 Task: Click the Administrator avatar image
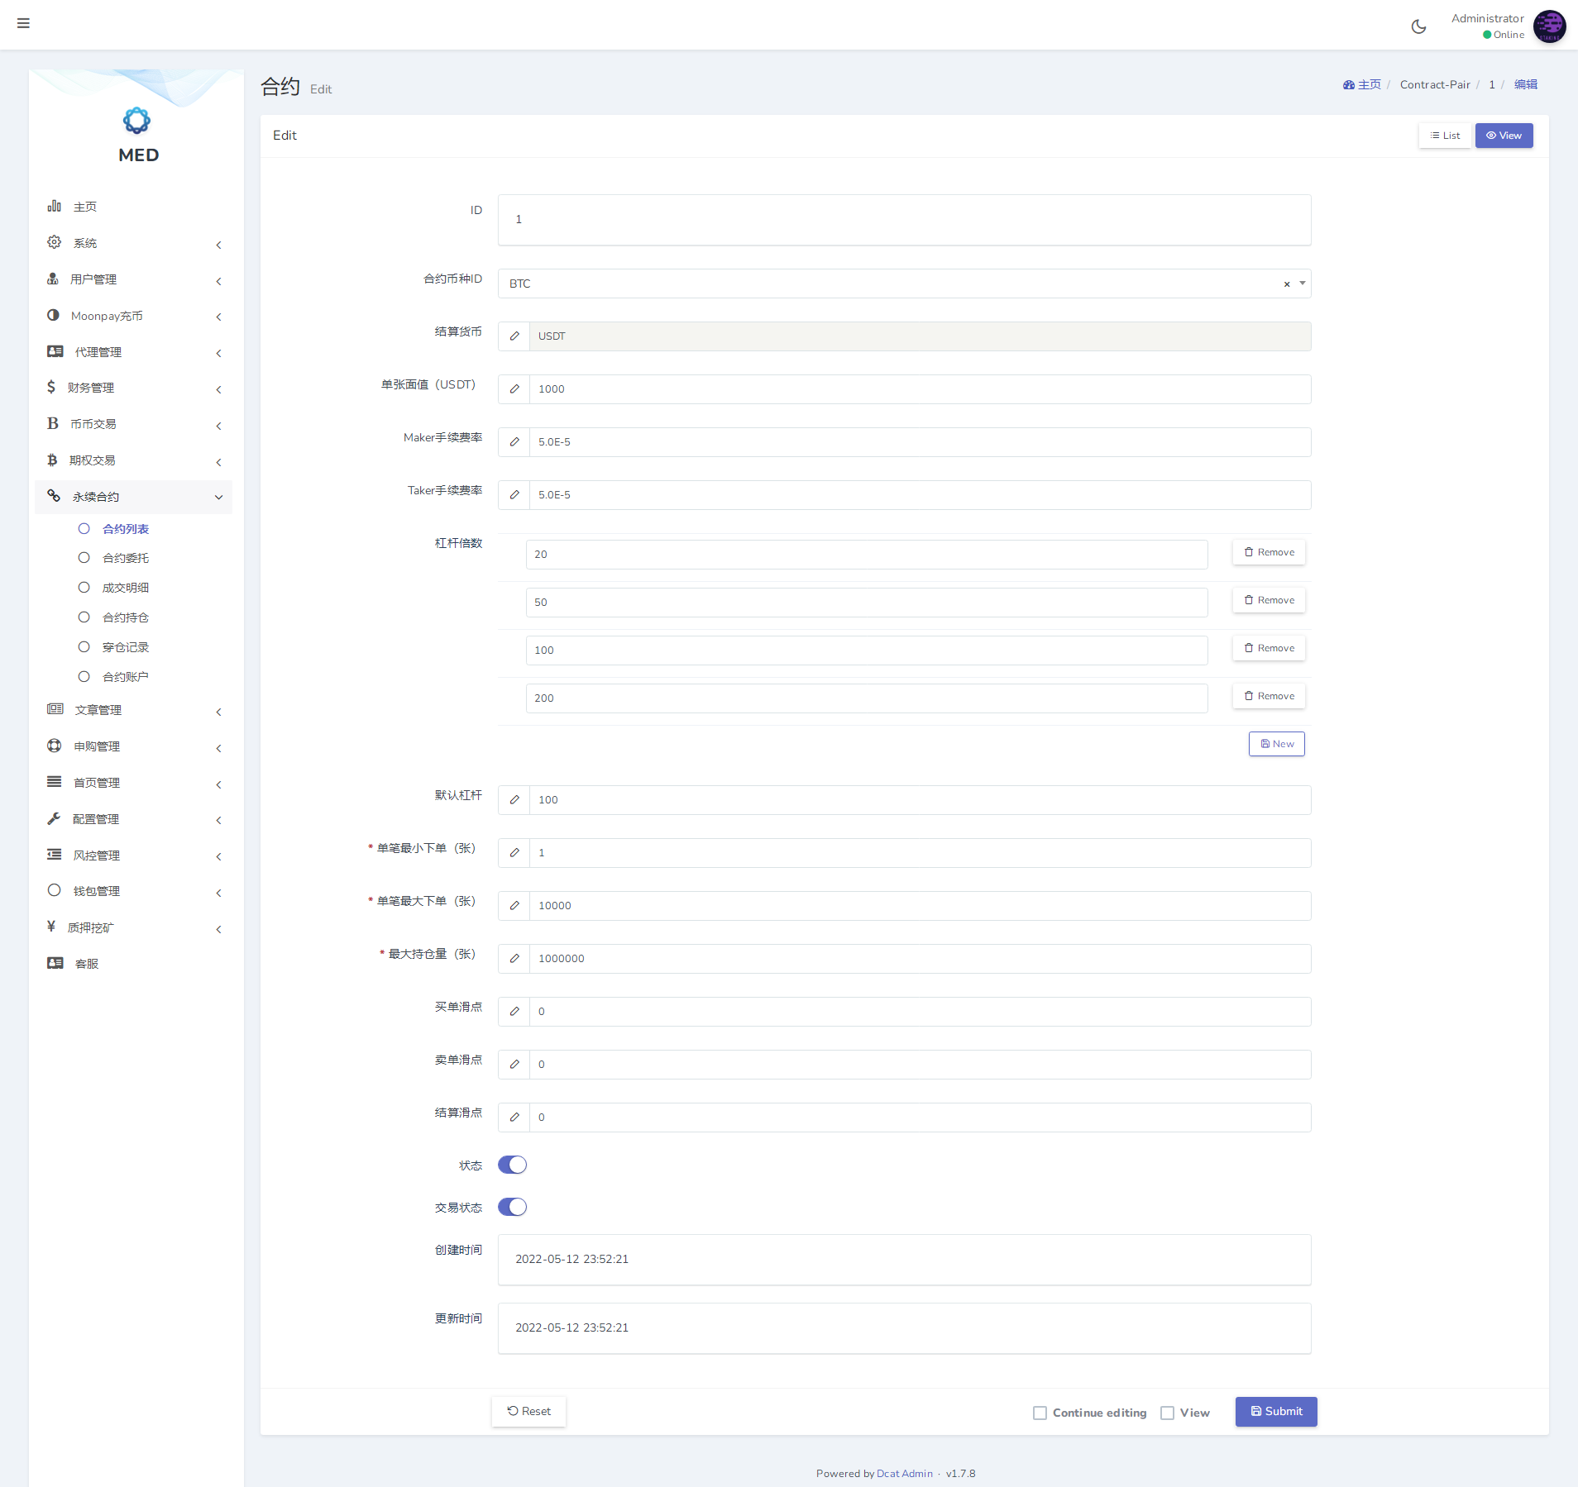(1549, 26)
